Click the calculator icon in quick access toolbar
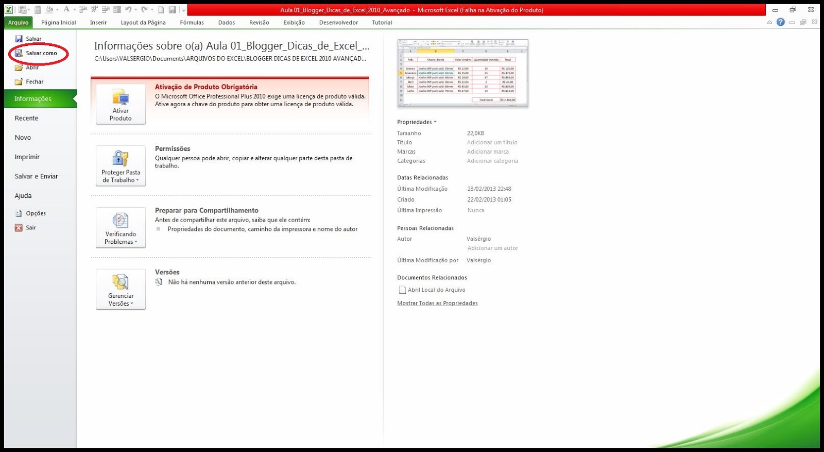The image size is (824, 452). tap(38, 9)
